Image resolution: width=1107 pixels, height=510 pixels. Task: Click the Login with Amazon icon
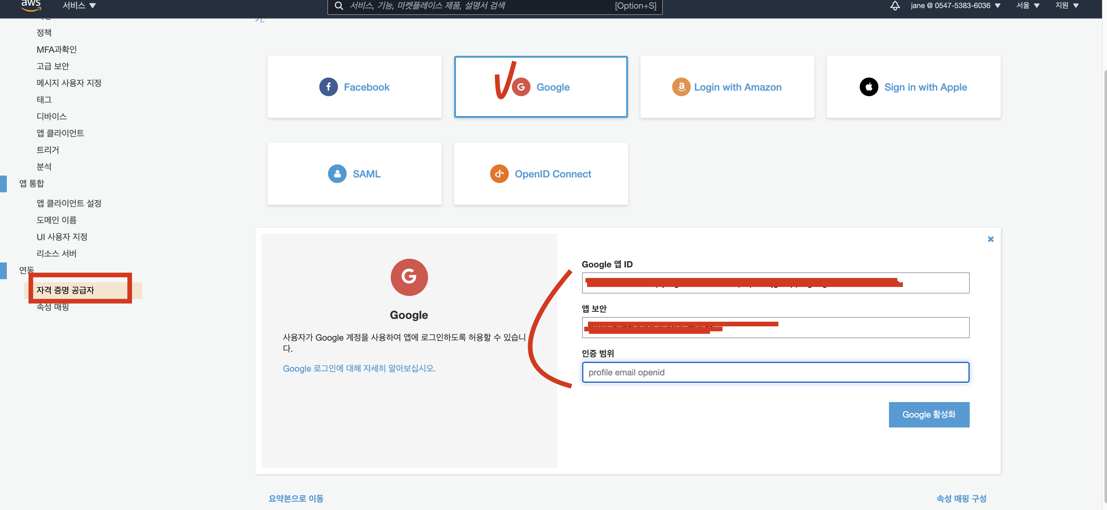(x=681, y=87)
